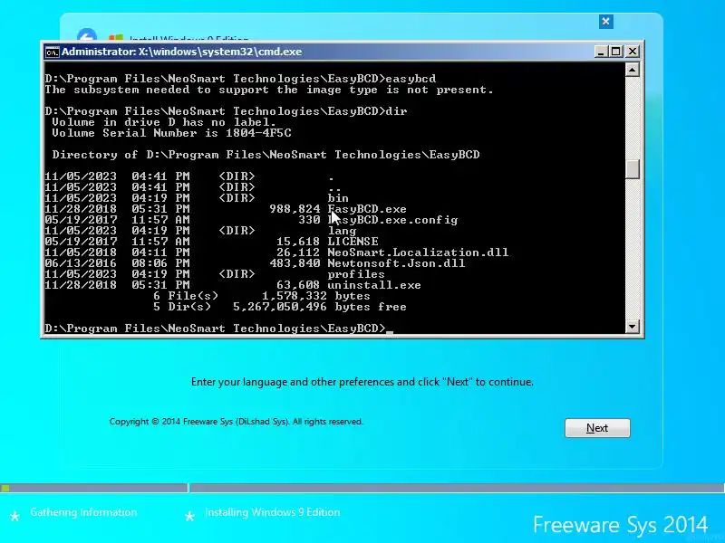Click NeoSmart.Localization.dll entry
The height and width of the screenshot is (543, 725).
click(418, 252)
